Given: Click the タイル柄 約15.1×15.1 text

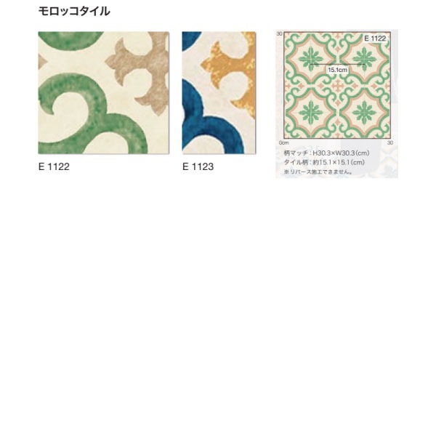Looking at the screenshot, I should pos(324,162).
